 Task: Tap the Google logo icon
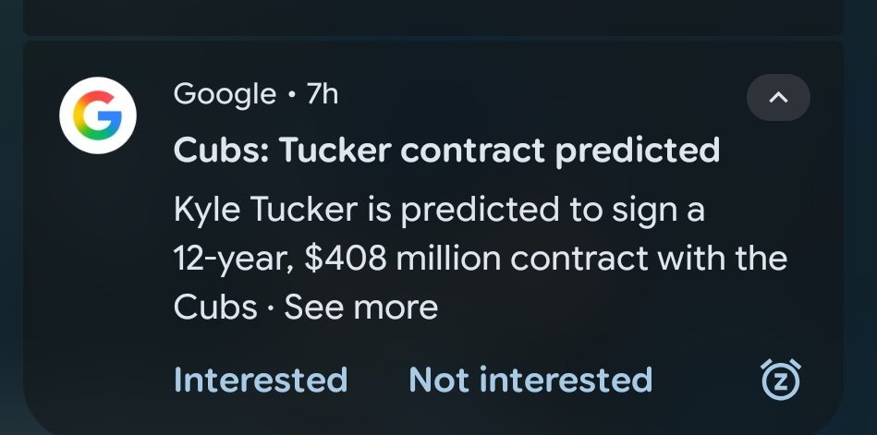(98, 116)
